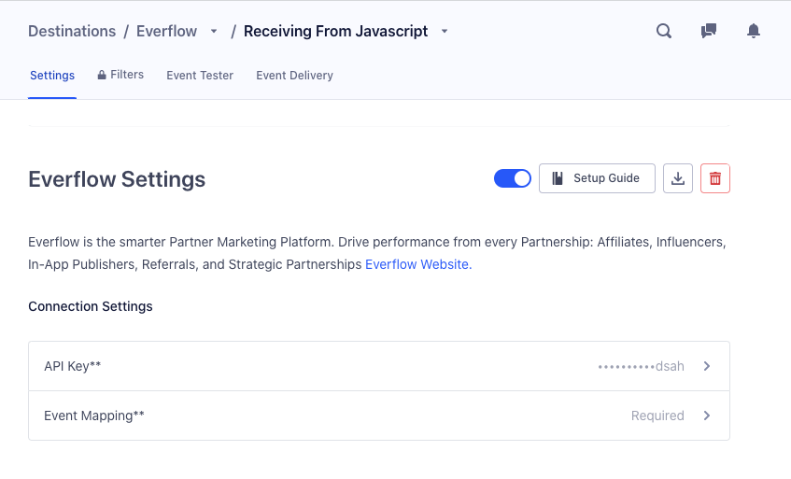The width and height of the screenshot is (791, 479).
Task: Open the Event Delivery tab
Action: click(x=294, y=75)
